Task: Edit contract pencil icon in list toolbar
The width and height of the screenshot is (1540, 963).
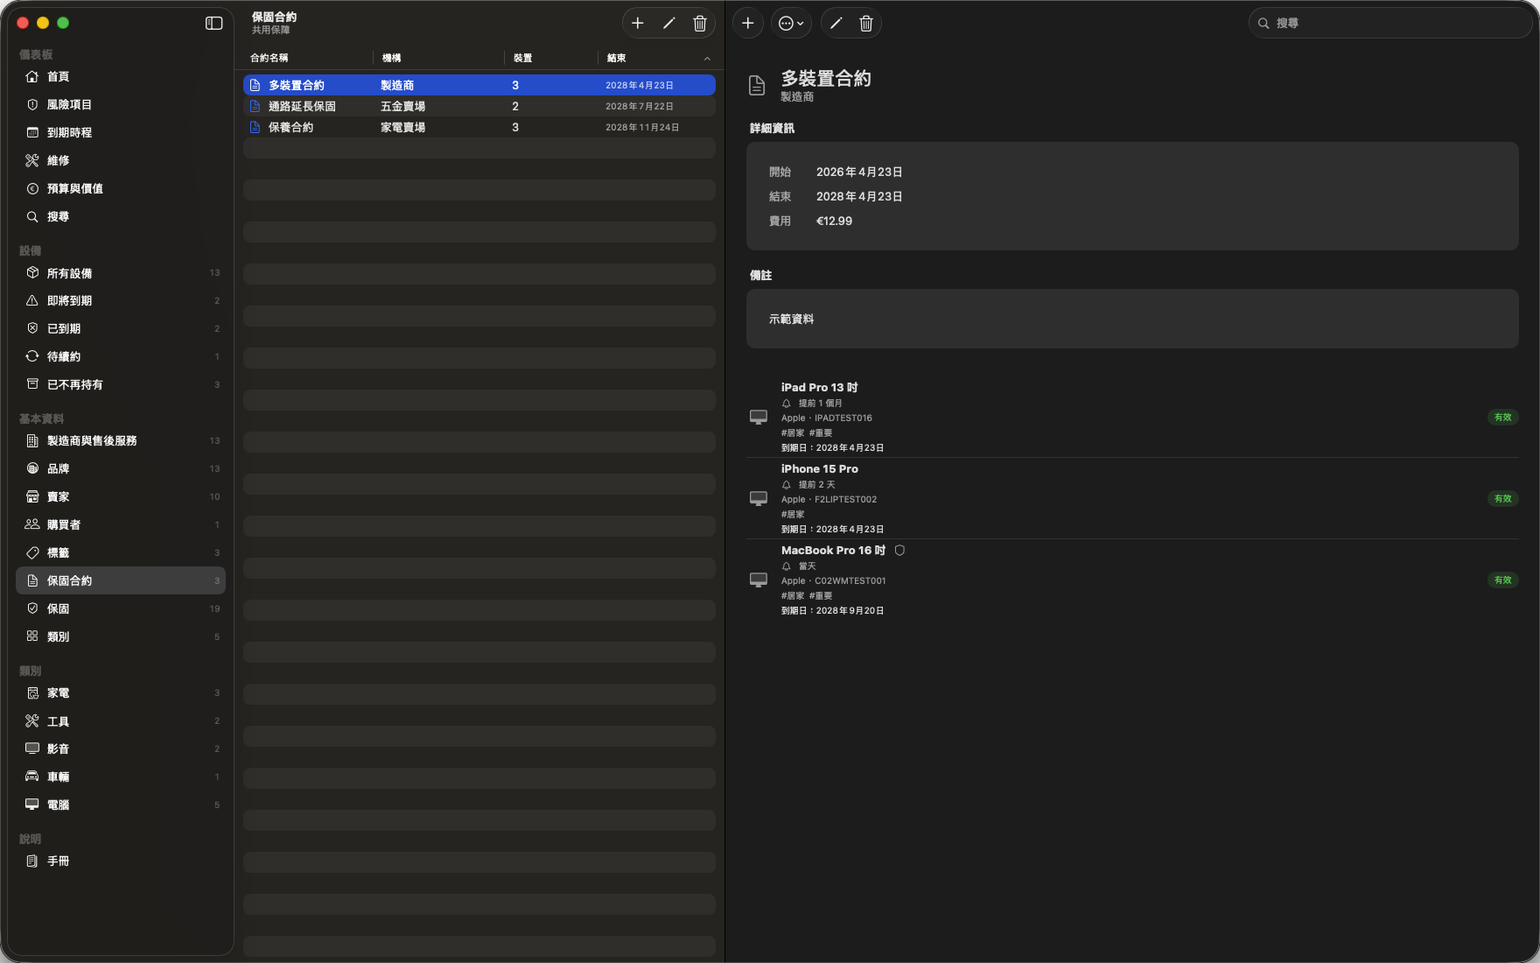Action: (x=669, y=24)
